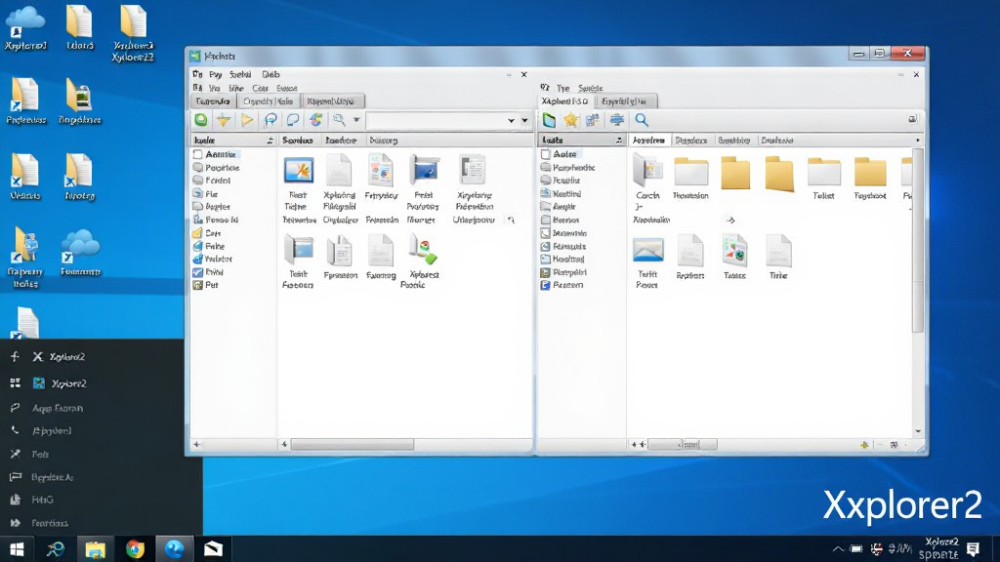This screenshot has height=562, width=1000.
Task: Click the down arrow of right pane vertical scrollbar
Action: click(918, 431)
